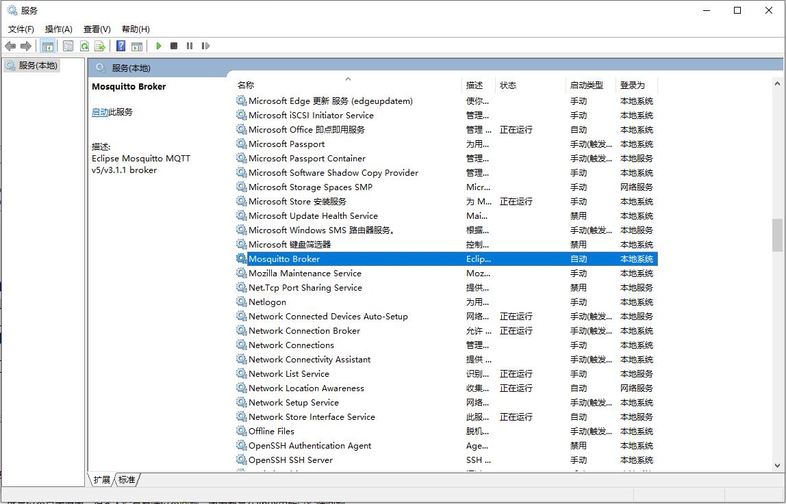Click the Export List toolbar icon
The width and height of the screenshot is (786, 504).
point(100,46)
